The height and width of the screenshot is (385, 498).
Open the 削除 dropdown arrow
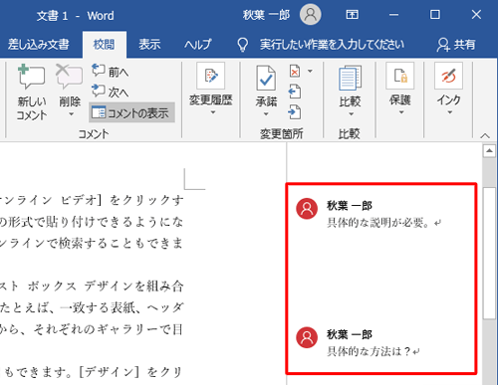[x=71, y=114]
